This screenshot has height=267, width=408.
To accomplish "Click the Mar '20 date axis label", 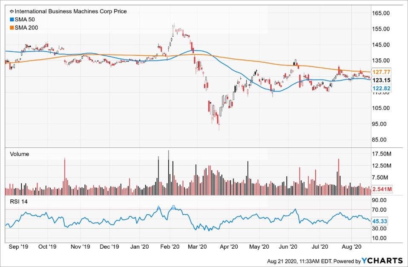I will [x=197, y=247].
